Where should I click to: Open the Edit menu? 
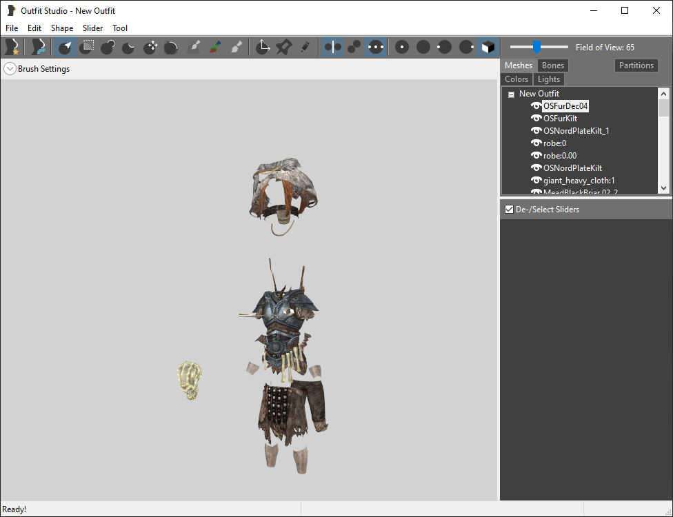pos(34,28)
